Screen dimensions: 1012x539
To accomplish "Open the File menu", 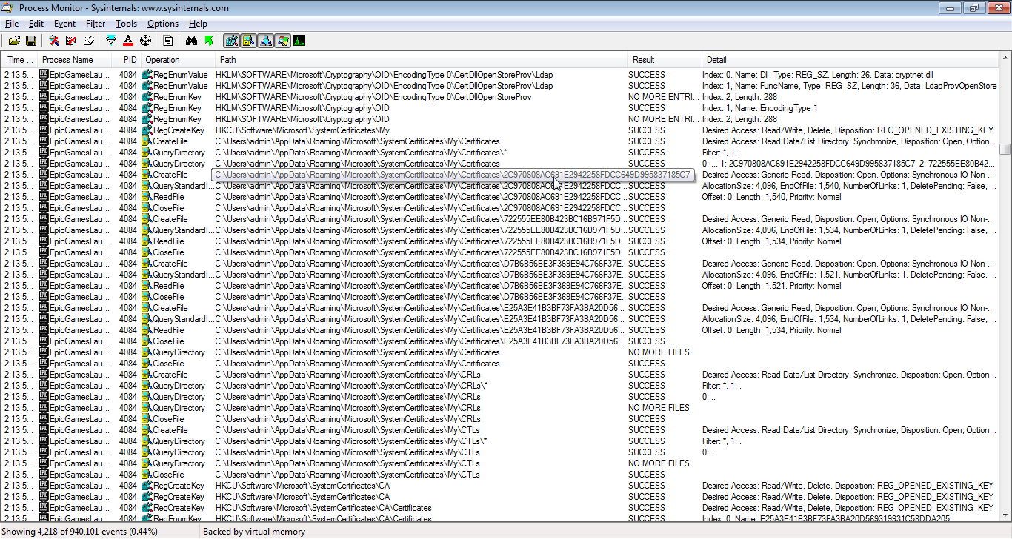I will [11, 24].
